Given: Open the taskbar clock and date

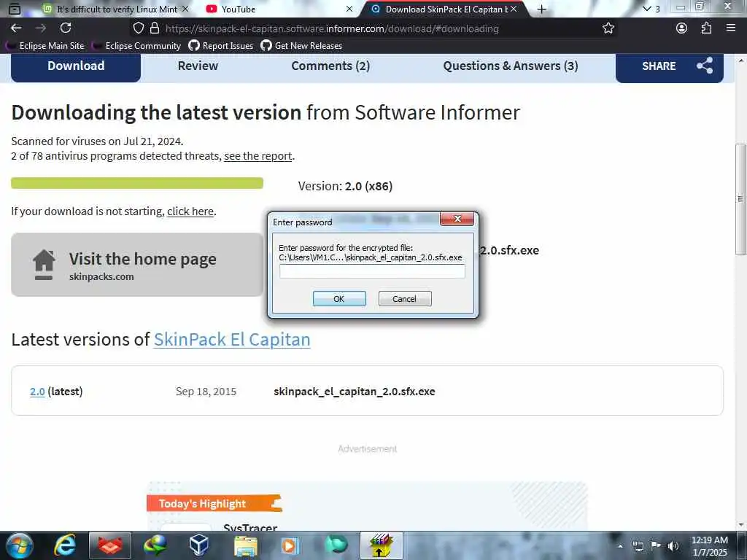Looking at the screenshot, I should [709, 546].
